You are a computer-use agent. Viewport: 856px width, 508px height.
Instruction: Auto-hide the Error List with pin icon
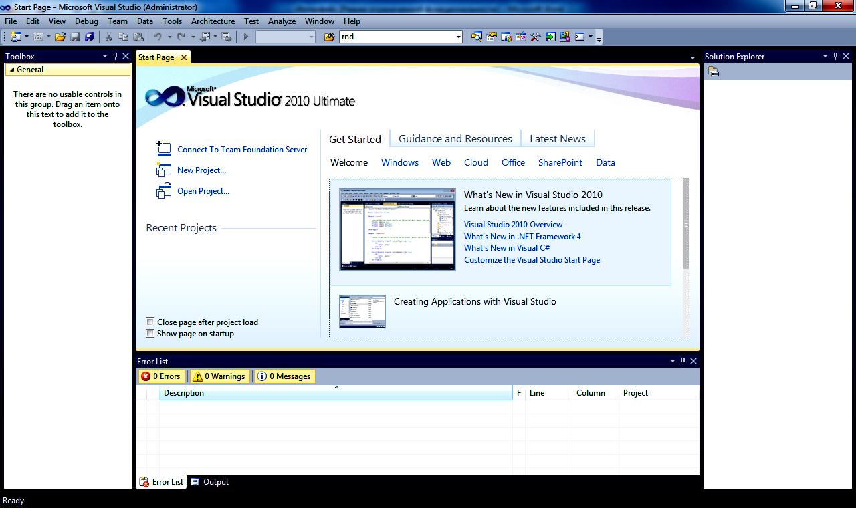[x=683, y=361]
